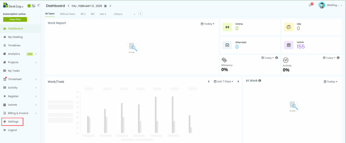Click the Attended checkmark icon
346x143 pixels.
[x=227, y=45]
